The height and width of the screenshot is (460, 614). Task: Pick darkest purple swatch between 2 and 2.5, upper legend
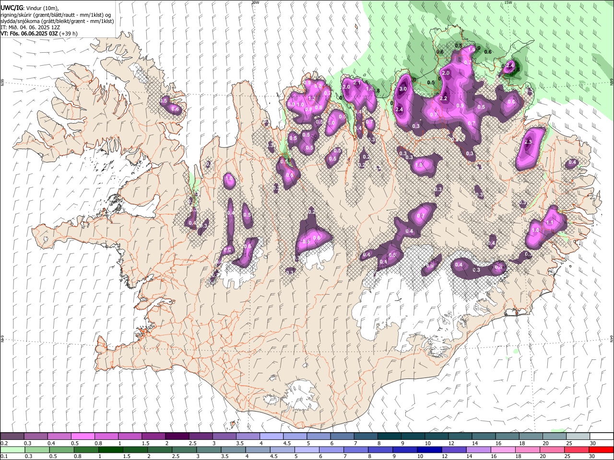pyautogui.click(x=177, y=437)
